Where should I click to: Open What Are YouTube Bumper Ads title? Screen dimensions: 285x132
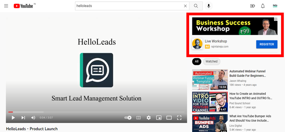pyautogui.click(x=250, y=118)
